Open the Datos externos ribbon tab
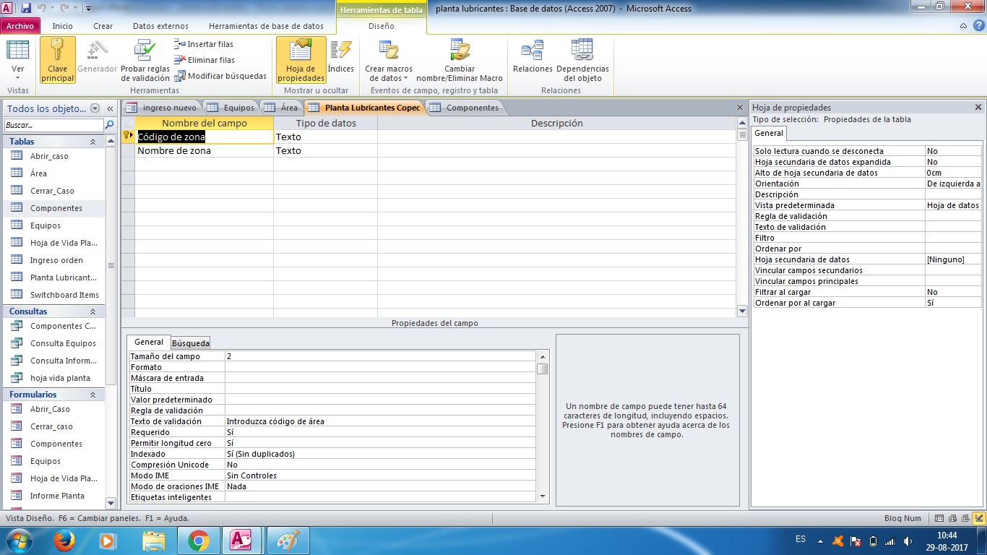987x555 pixels. pos(160,26)
